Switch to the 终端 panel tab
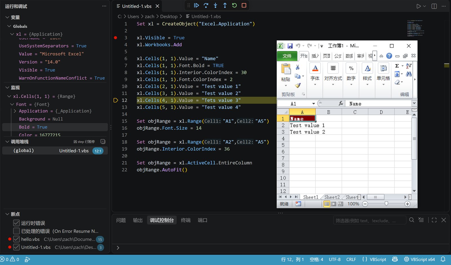 (x=186, y=220)
